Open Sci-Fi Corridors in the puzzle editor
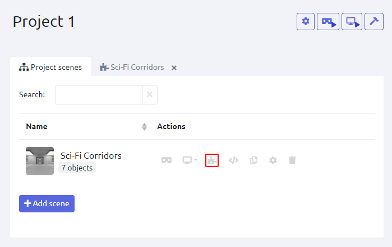Screen dimensions: 392x247 click(x=212, y=160)
